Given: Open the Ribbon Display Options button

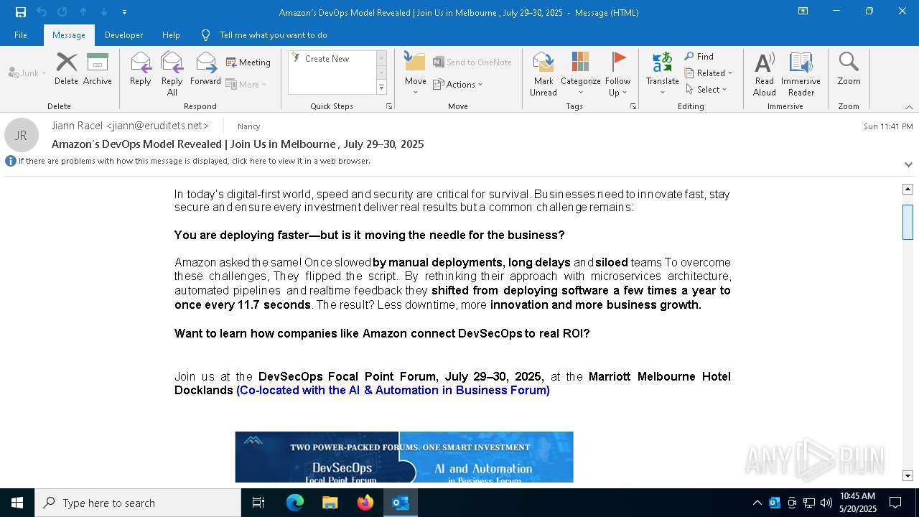Looking at the screenshot, I should (x=803, y=11).
